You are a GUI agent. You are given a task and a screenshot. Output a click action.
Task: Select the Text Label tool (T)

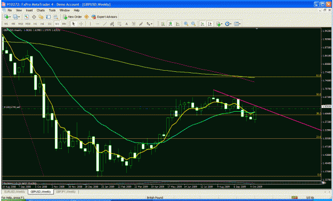pyautogui.click(x=134, y=24)
